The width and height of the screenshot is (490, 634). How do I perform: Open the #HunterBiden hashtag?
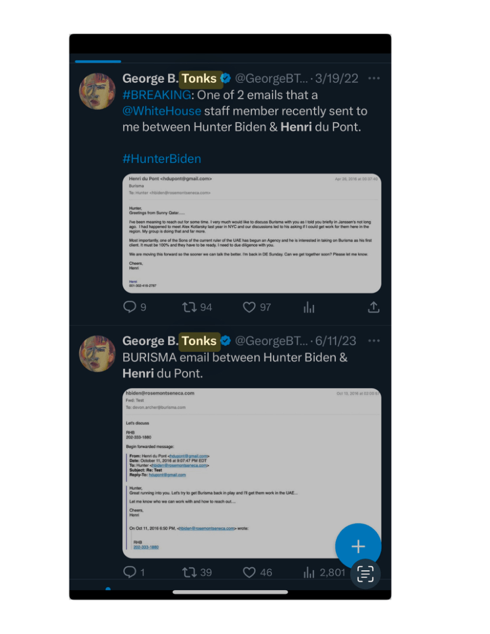tap(162, 158)
